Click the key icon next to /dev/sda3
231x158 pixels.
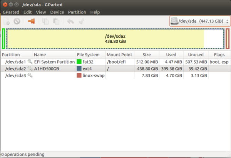coord(30,75)
